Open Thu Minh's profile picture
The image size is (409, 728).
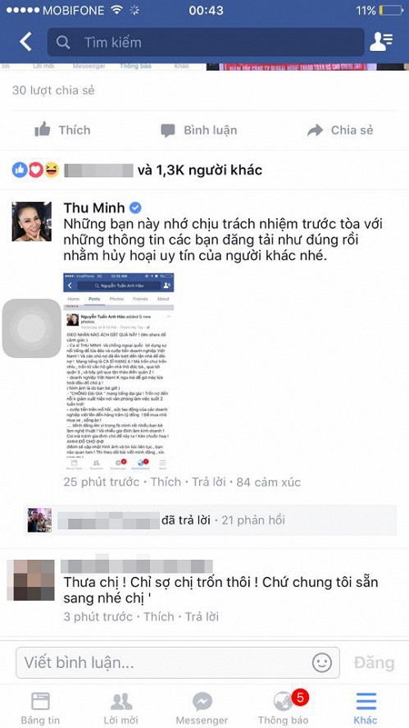[x=31, y=222]
